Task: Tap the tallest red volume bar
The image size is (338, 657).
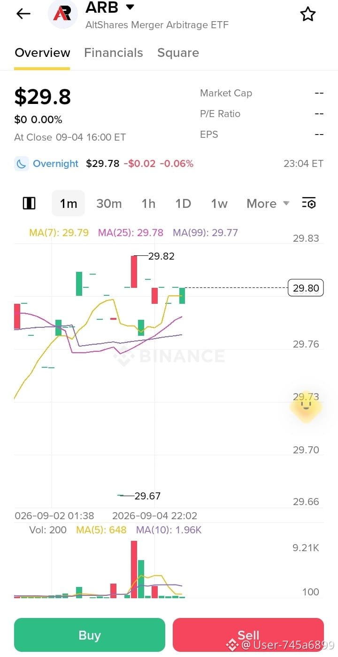Action: coord(134,569)
